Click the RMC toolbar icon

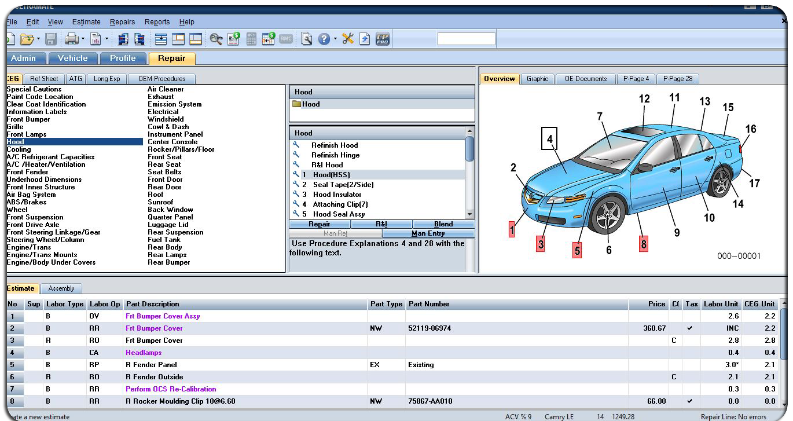coord(286,39)
